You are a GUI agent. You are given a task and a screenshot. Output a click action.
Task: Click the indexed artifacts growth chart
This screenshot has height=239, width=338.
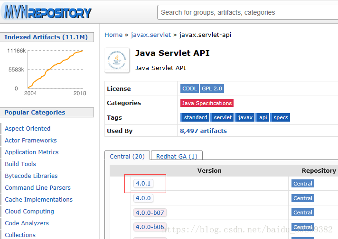tap(46, 72)
